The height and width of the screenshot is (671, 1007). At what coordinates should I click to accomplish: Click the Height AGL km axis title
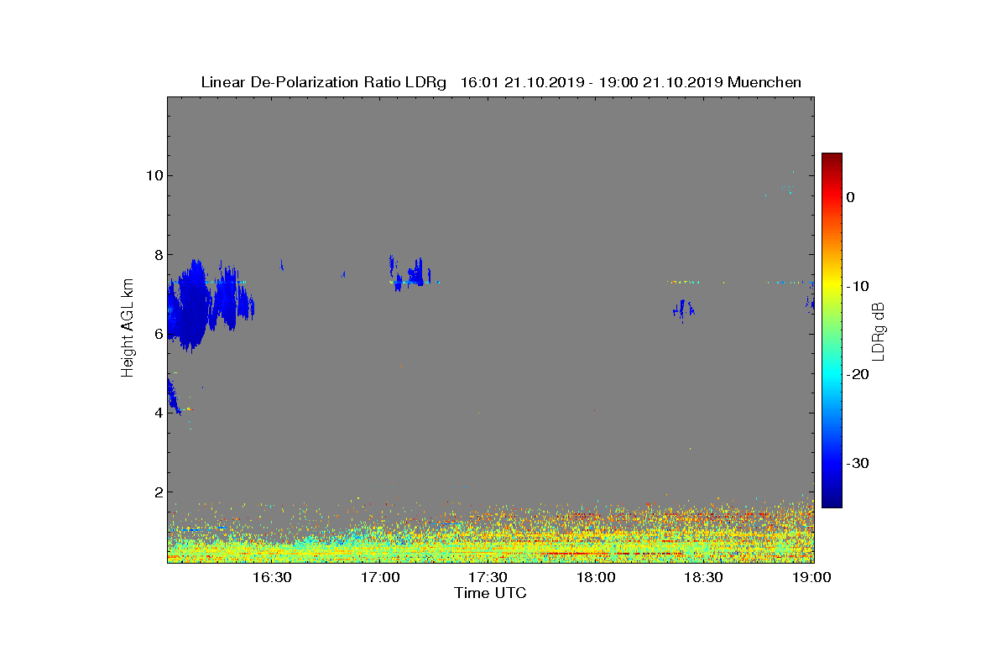click(128, 330)
